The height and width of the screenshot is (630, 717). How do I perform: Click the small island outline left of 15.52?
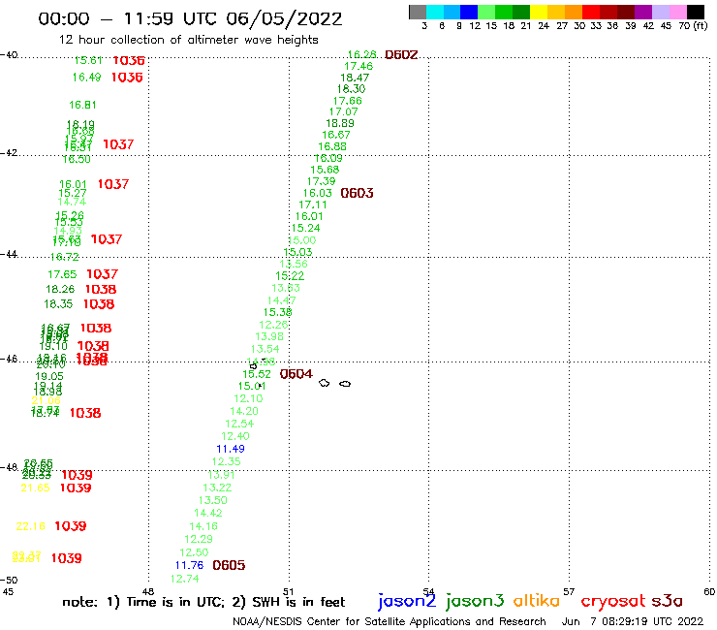click(x=253, y=366)
